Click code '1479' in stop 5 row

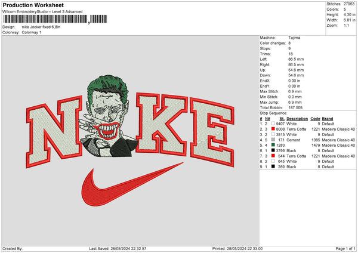click(x=316, y=145)
